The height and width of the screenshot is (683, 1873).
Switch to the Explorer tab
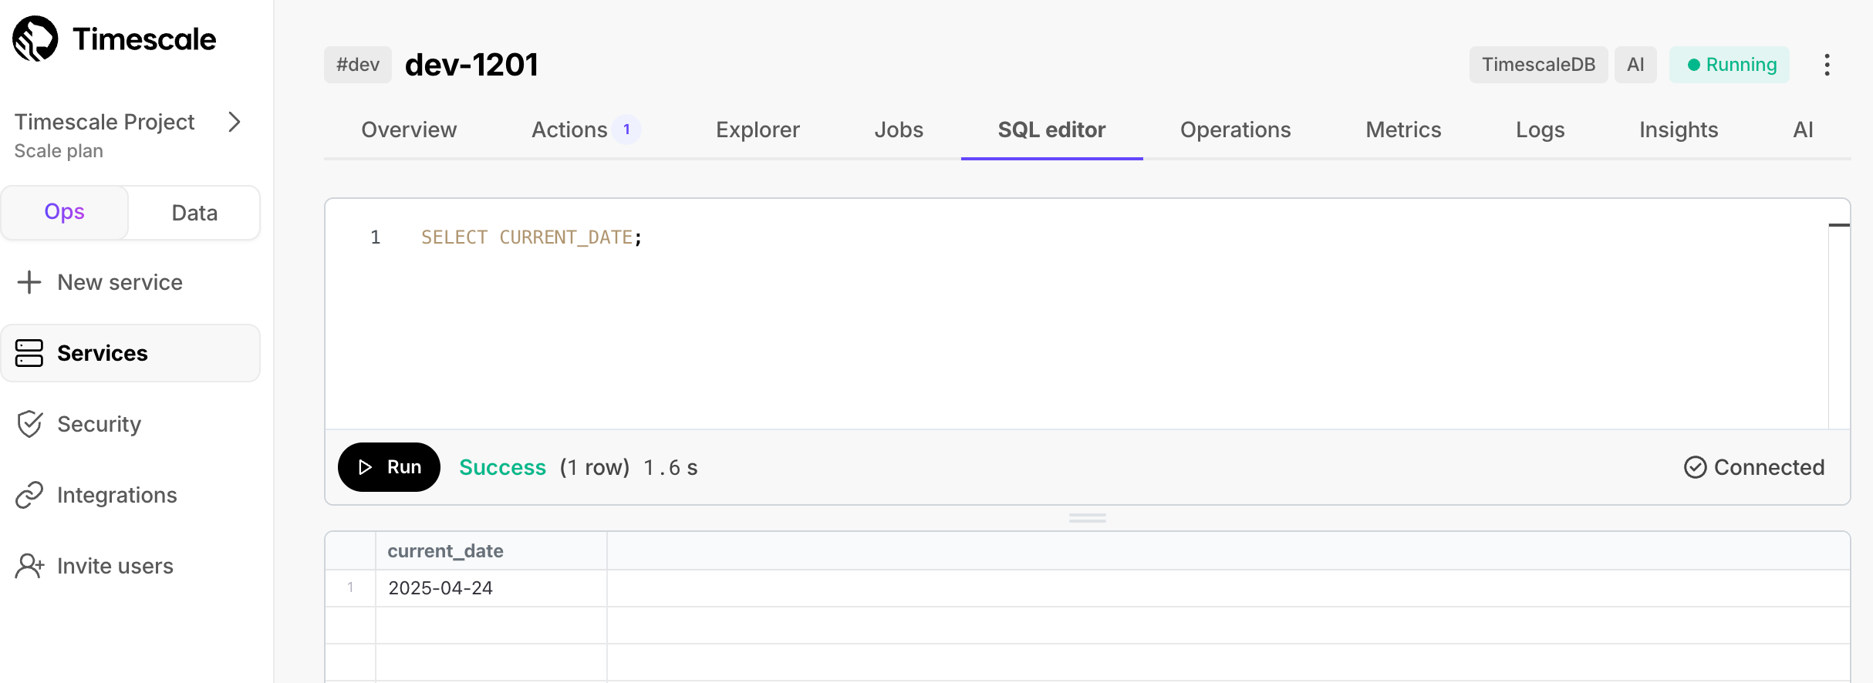click(x=758, y=130)
